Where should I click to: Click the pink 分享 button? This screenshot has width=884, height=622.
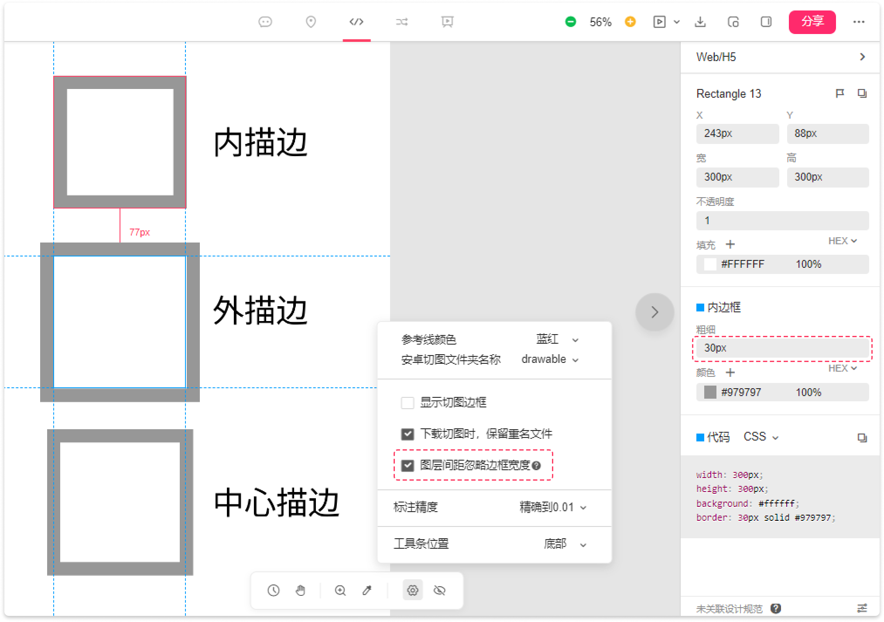(x=812, y=22)
